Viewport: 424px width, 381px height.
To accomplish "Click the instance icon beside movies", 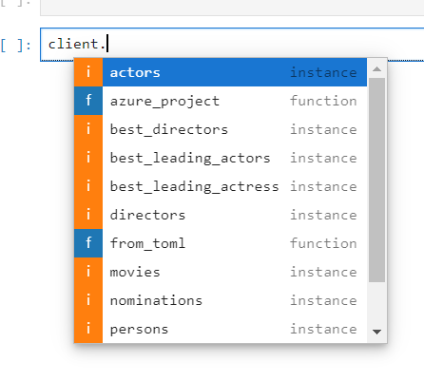I will click(88, 272).
